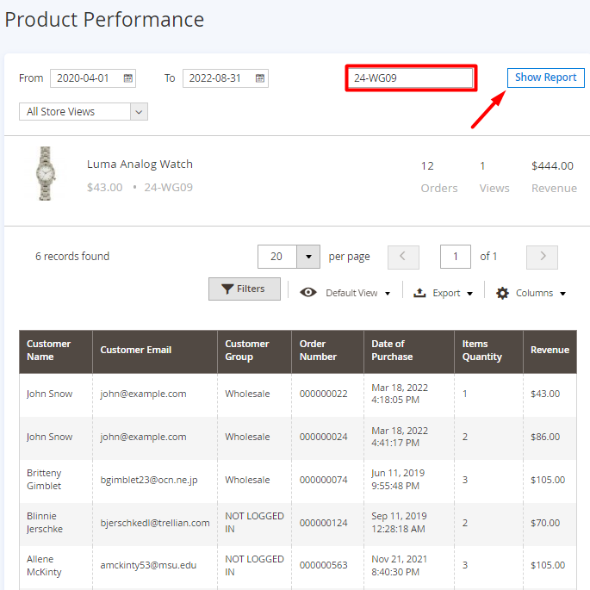Click the From date field 2020-04-01
The height and width of the screenshot is (590, 590).
pyautogui.click(x=92, y=78)
